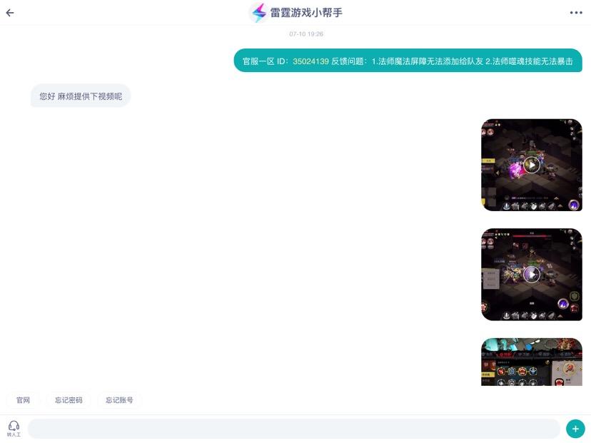591x443 pixels.
Task: Tap the 雷霆游戏小帮手 lightning logo
Action: click(x=258, y=12)
